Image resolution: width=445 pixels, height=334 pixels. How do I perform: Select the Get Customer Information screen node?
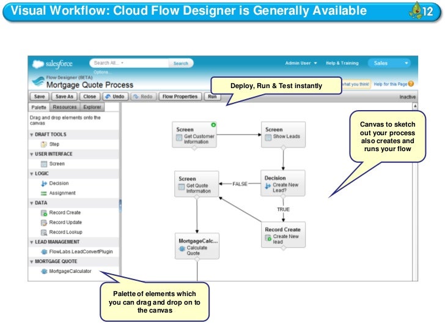click(x=194, y=135)
